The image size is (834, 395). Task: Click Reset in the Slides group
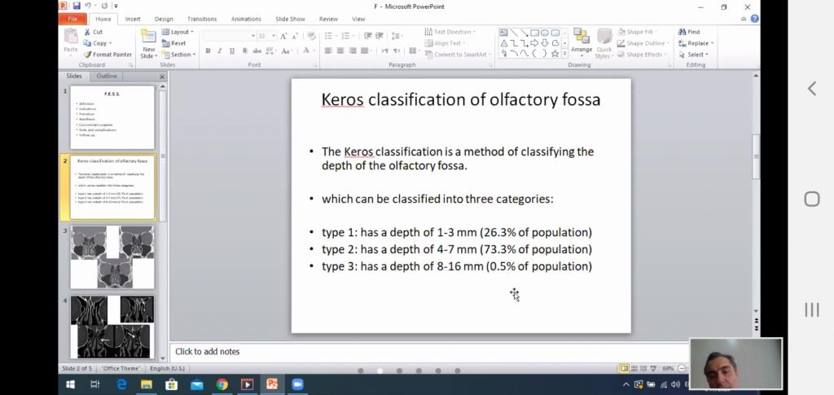174,43
